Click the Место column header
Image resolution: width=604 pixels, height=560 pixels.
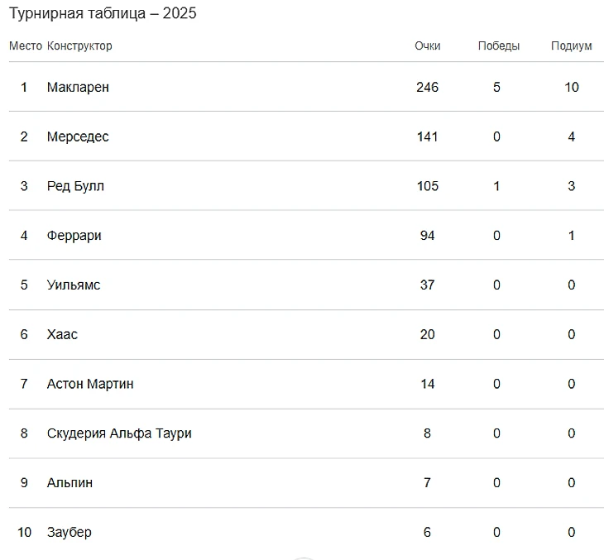25,46
